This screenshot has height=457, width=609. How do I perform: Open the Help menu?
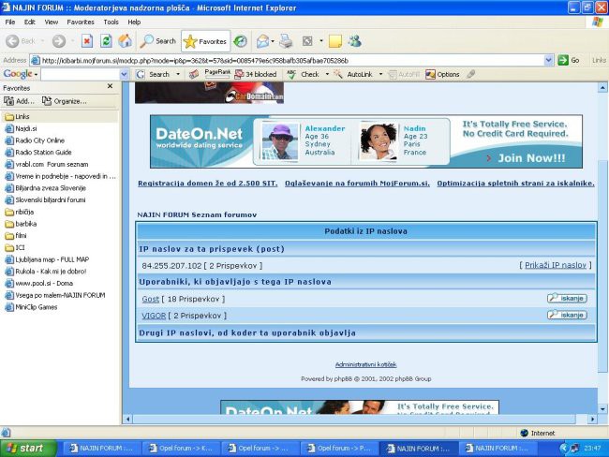134,22
